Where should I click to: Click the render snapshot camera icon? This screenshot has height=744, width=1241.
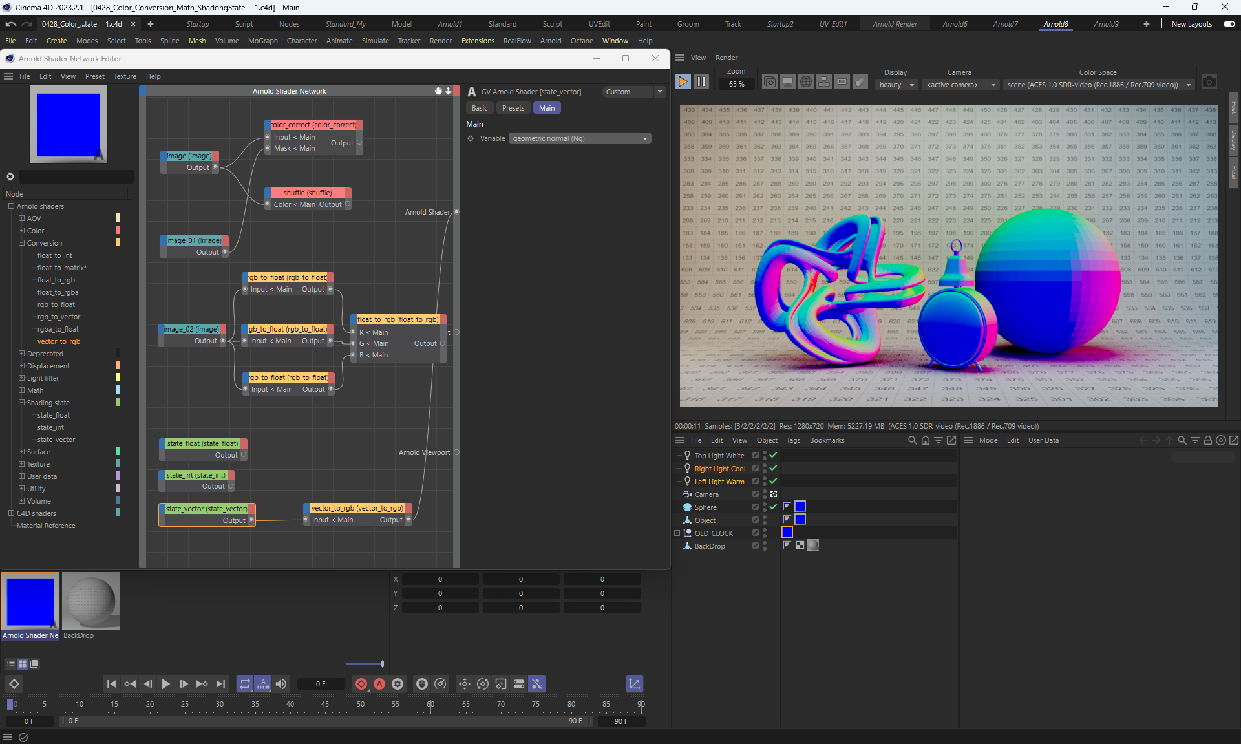coord(1209,81)
